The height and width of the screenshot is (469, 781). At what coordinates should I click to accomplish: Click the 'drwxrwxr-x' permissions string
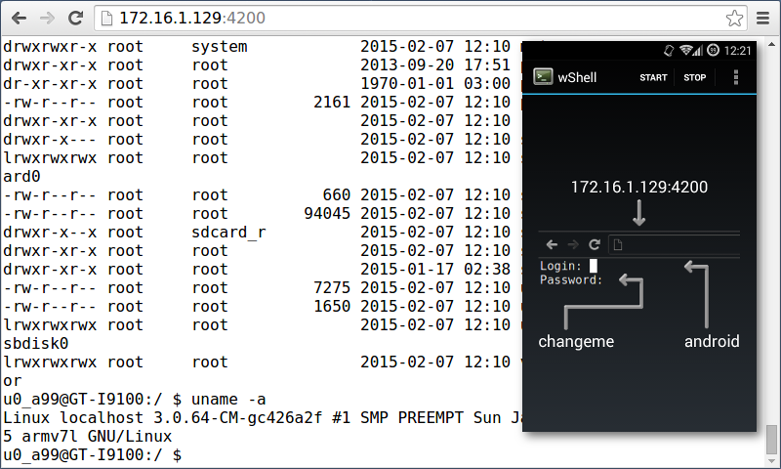tap(50, 46)
